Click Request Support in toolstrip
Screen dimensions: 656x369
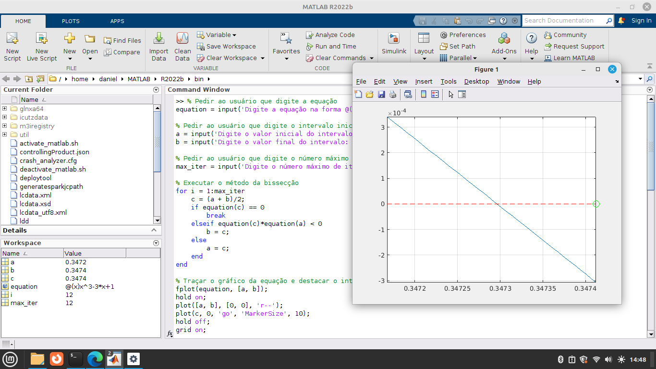click(574, 46)
